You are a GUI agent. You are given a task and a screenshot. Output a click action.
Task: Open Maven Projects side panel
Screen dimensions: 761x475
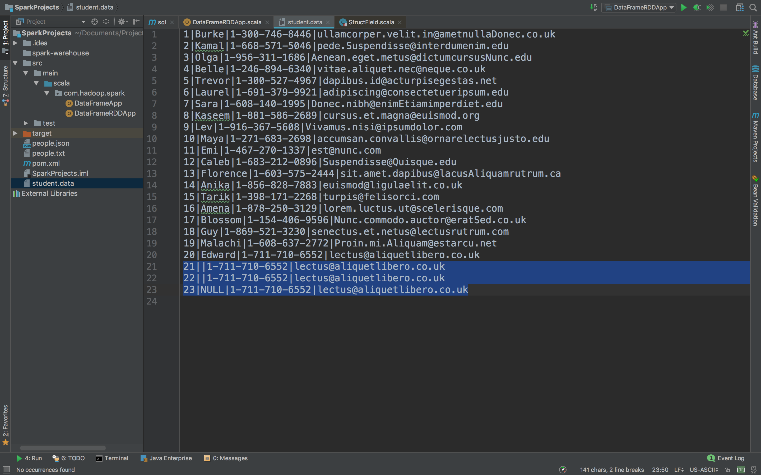coord(755,137)
